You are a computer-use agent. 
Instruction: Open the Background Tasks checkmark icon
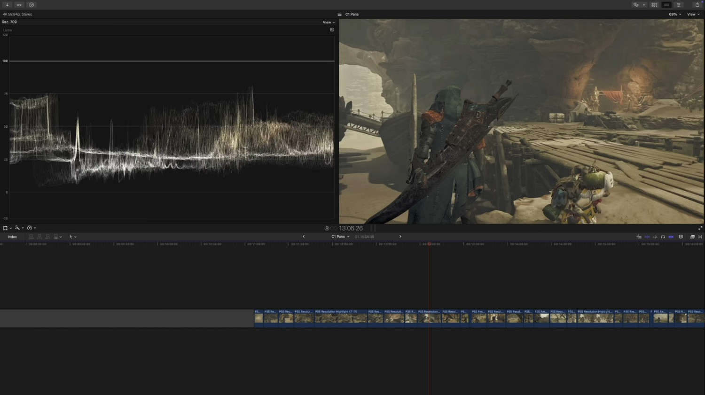coord(31,5)
